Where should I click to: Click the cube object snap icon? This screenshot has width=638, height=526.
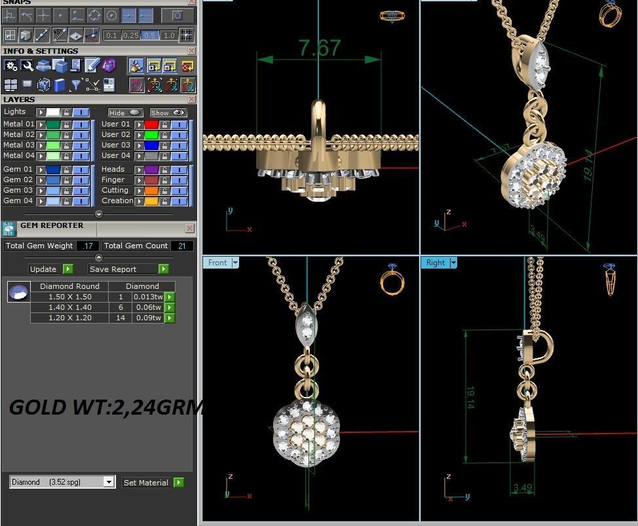click(26, 35)
